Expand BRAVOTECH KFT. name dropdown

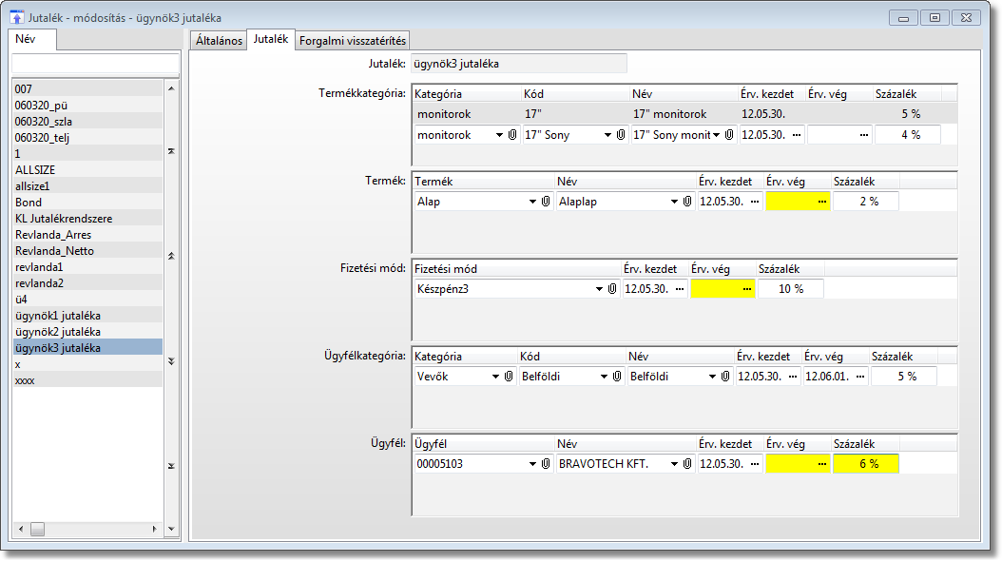674,464
